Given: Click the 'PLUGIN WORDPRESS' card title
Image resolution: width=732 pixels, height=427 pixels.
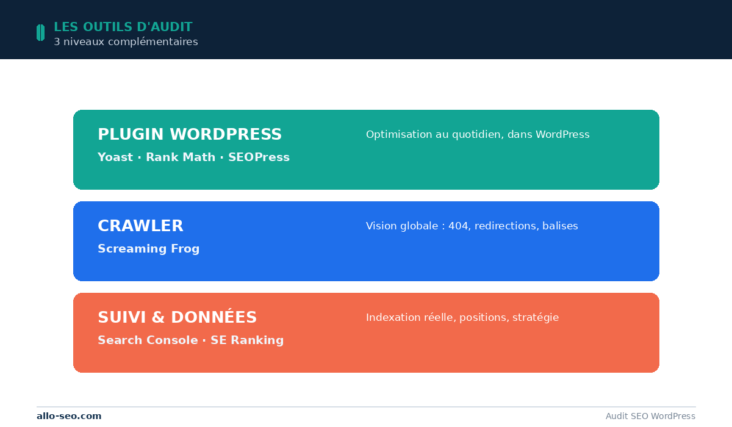Looking at the screenshot, I should [190, 135].
